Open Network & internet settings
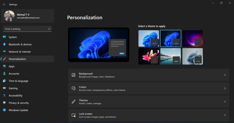 click(27, 52)
